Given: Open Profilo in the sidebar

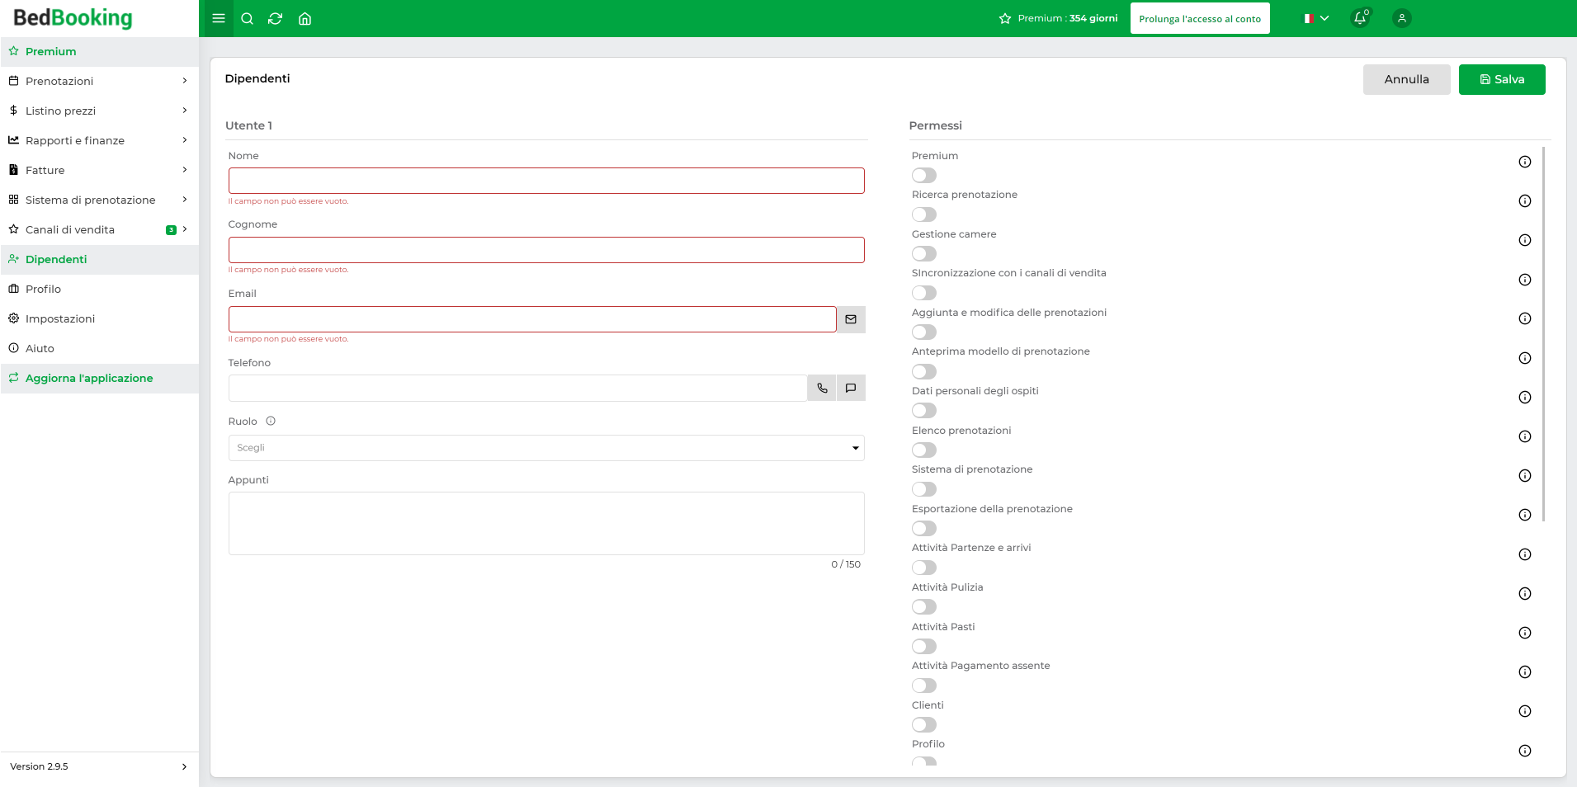Looking at the screenshot, I should 100,289.
